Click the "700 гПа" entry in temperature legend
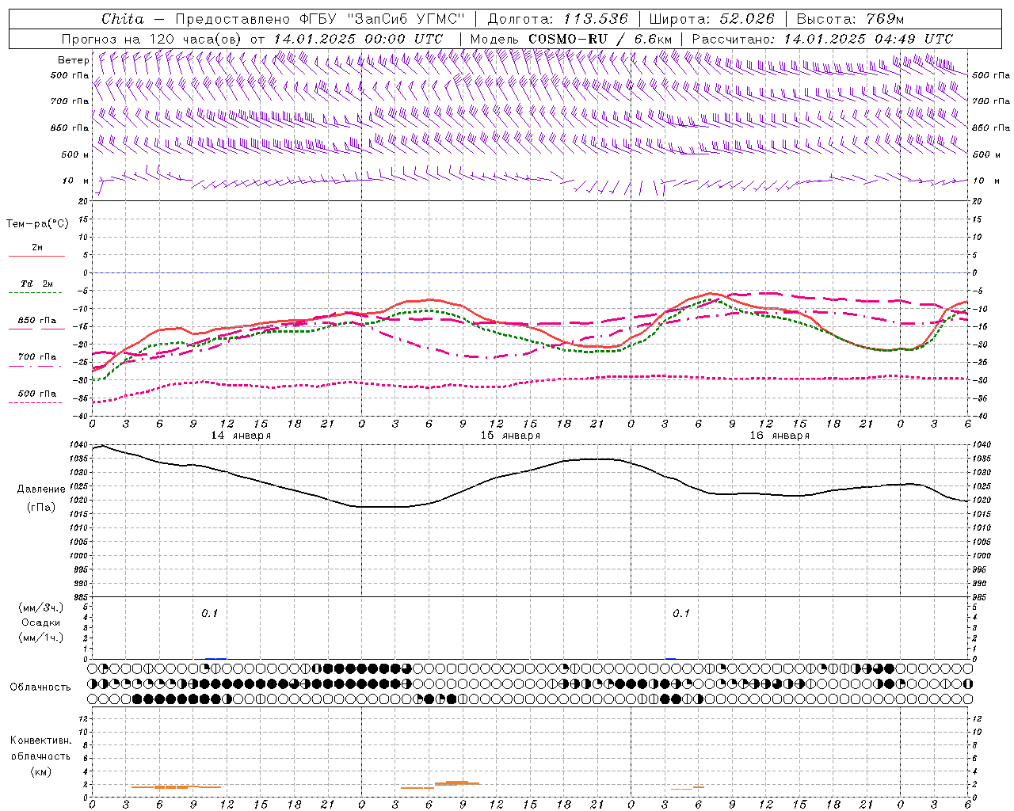This screenshot has height=811, width=1014. [x=36, y=357]
